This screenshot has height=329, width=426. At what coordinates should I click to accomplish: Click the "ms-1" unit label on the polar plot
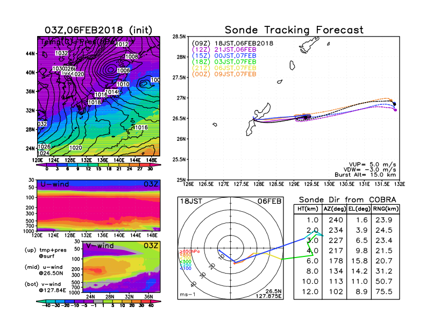click(x=188, y=295)
